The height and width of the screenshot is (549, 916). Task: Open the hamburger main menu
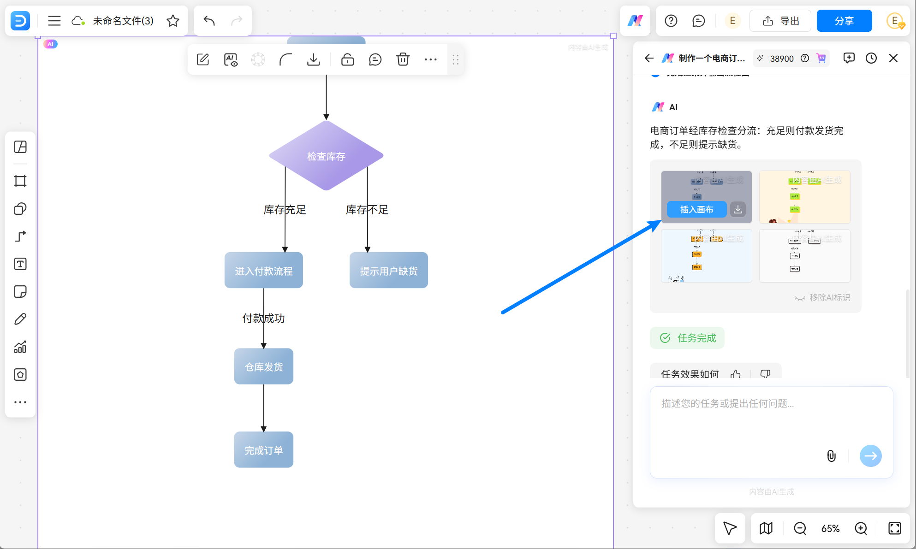[x=54, y=21]
